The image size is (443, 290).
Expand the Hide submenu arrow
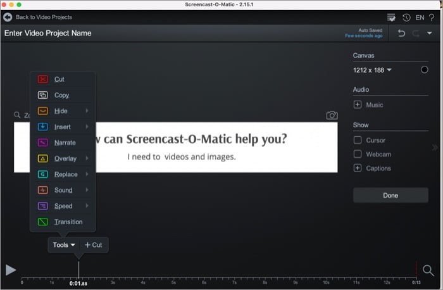click(87, 111)
